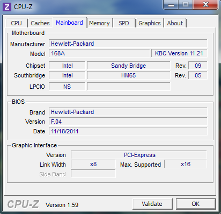This screenshot has width=221, height=214.
Task: Click the BIOS Date 11/18/2011 field
Action: point(128,131)
